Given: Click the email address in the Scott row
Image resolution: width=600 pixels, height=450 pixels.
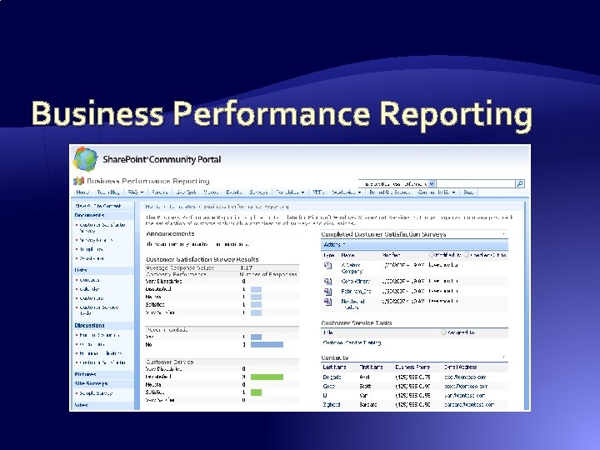Looking at the screenshot, I should (466, 387).
